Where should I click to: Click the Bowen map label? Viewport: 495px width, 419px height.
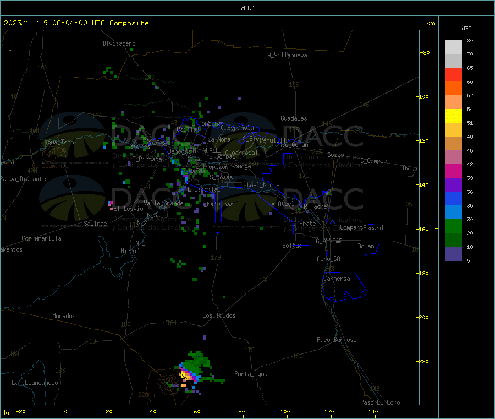tap(366, 246)
